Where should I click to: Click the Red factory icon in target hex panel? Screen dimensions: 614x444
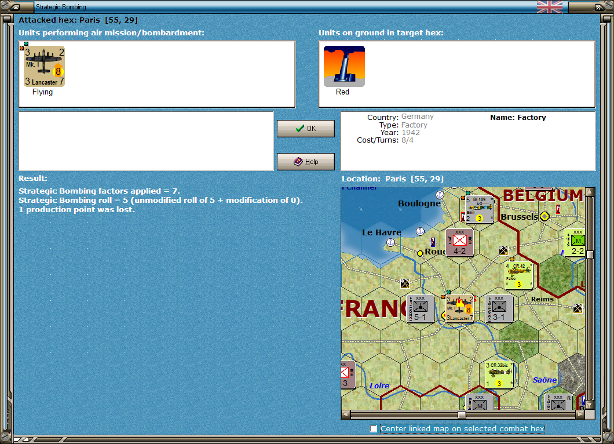coord(344,65)
